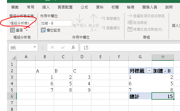Select cell D4 with value 4

82,84
